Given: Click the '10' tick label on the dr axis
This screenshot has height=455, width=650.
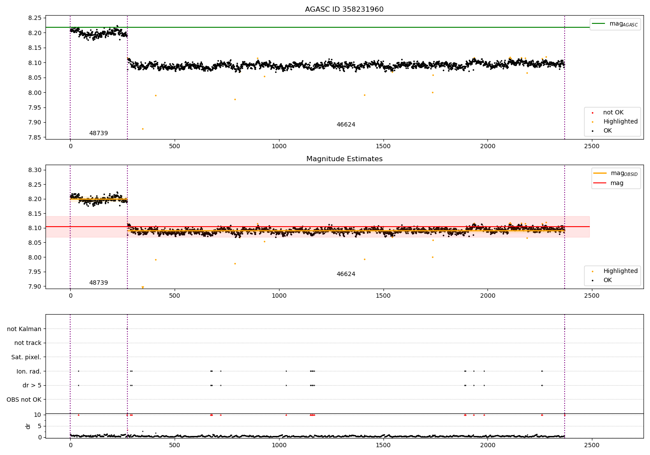Looking at the screenshot, I should click(38, 415).
